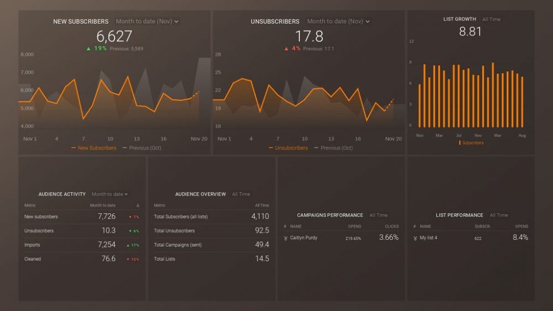
Task: Toggle the Unsubscribers legend series
Action: [290, 148]
